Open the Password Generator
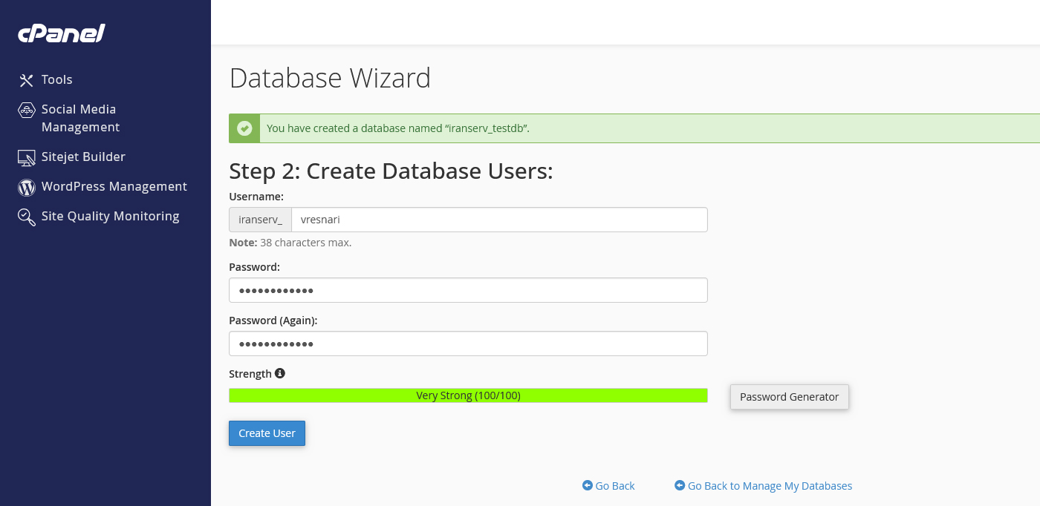The image size is (1040, 506). point(789,397)
